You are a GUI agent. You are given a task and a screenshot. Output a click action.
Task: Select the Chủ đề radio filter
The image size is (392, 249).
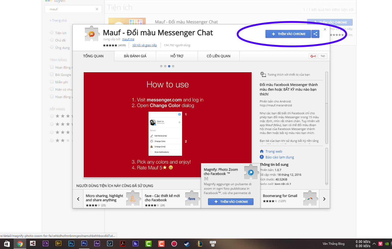[x=52, y=40]
